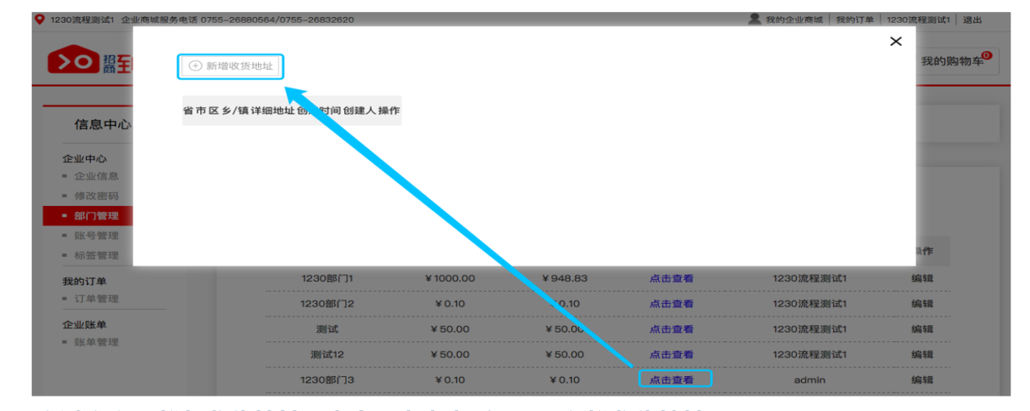The height and width of the screenshot is (411, 1030).
Task: Click 退出 to log out
Action: click(x=972, y=19)
